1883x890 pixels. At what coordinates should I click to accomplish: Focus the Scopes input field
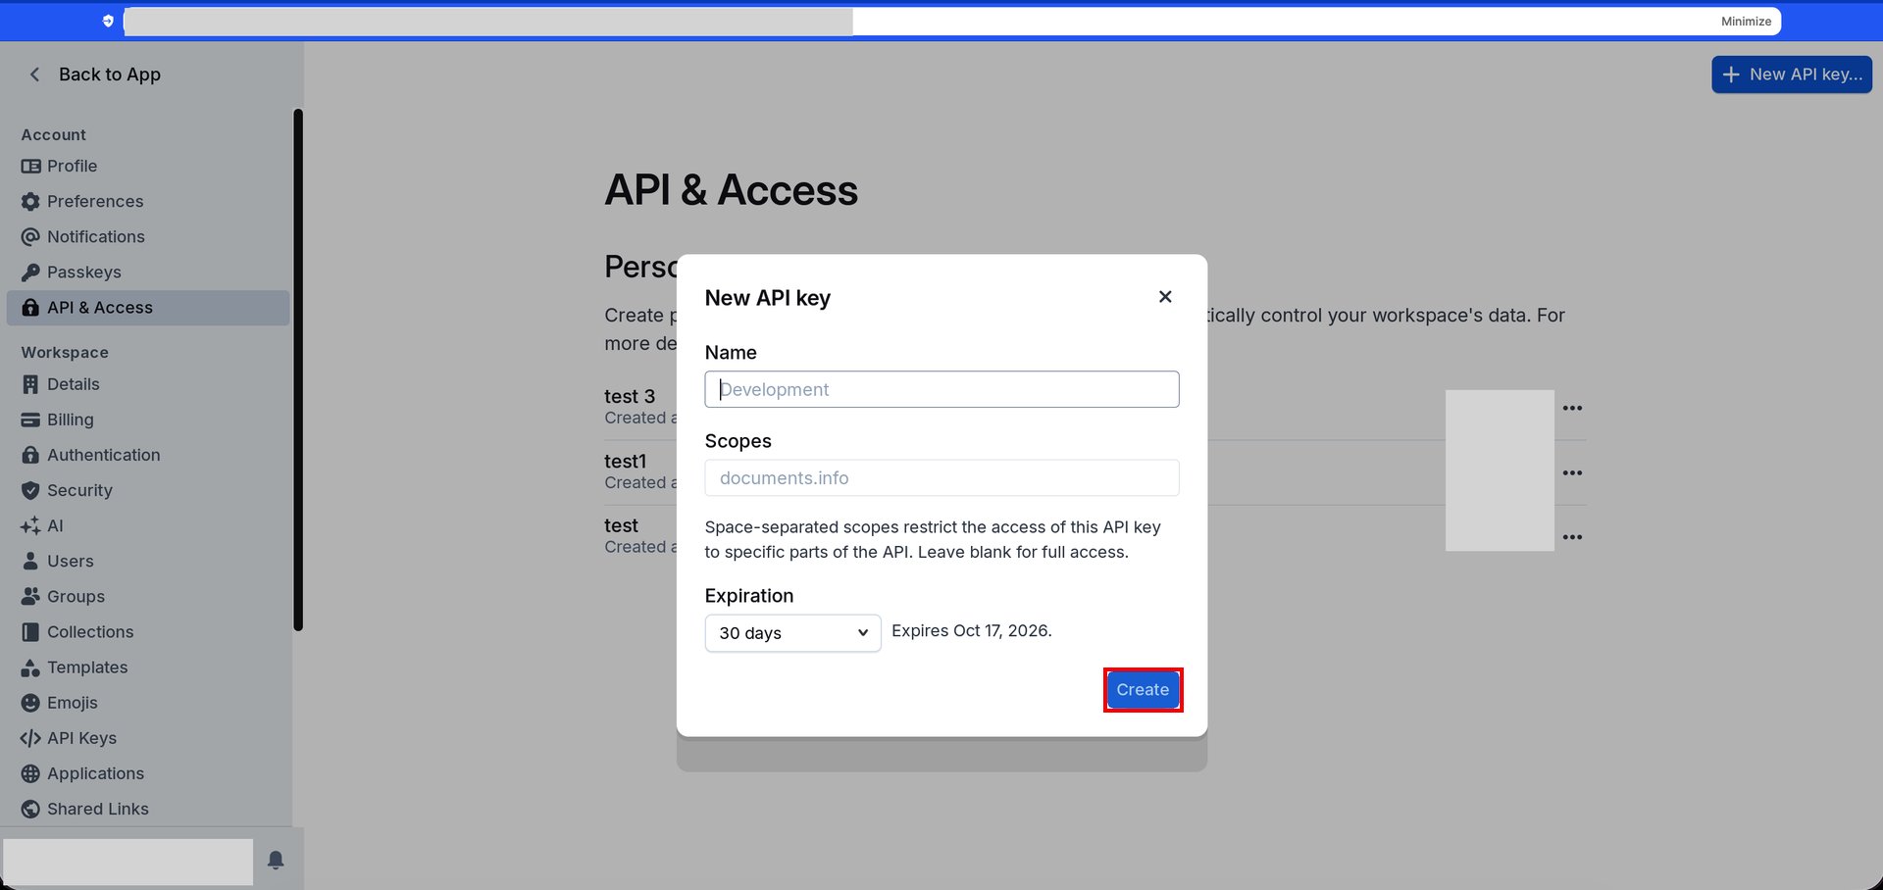click(x=941, y=478)
